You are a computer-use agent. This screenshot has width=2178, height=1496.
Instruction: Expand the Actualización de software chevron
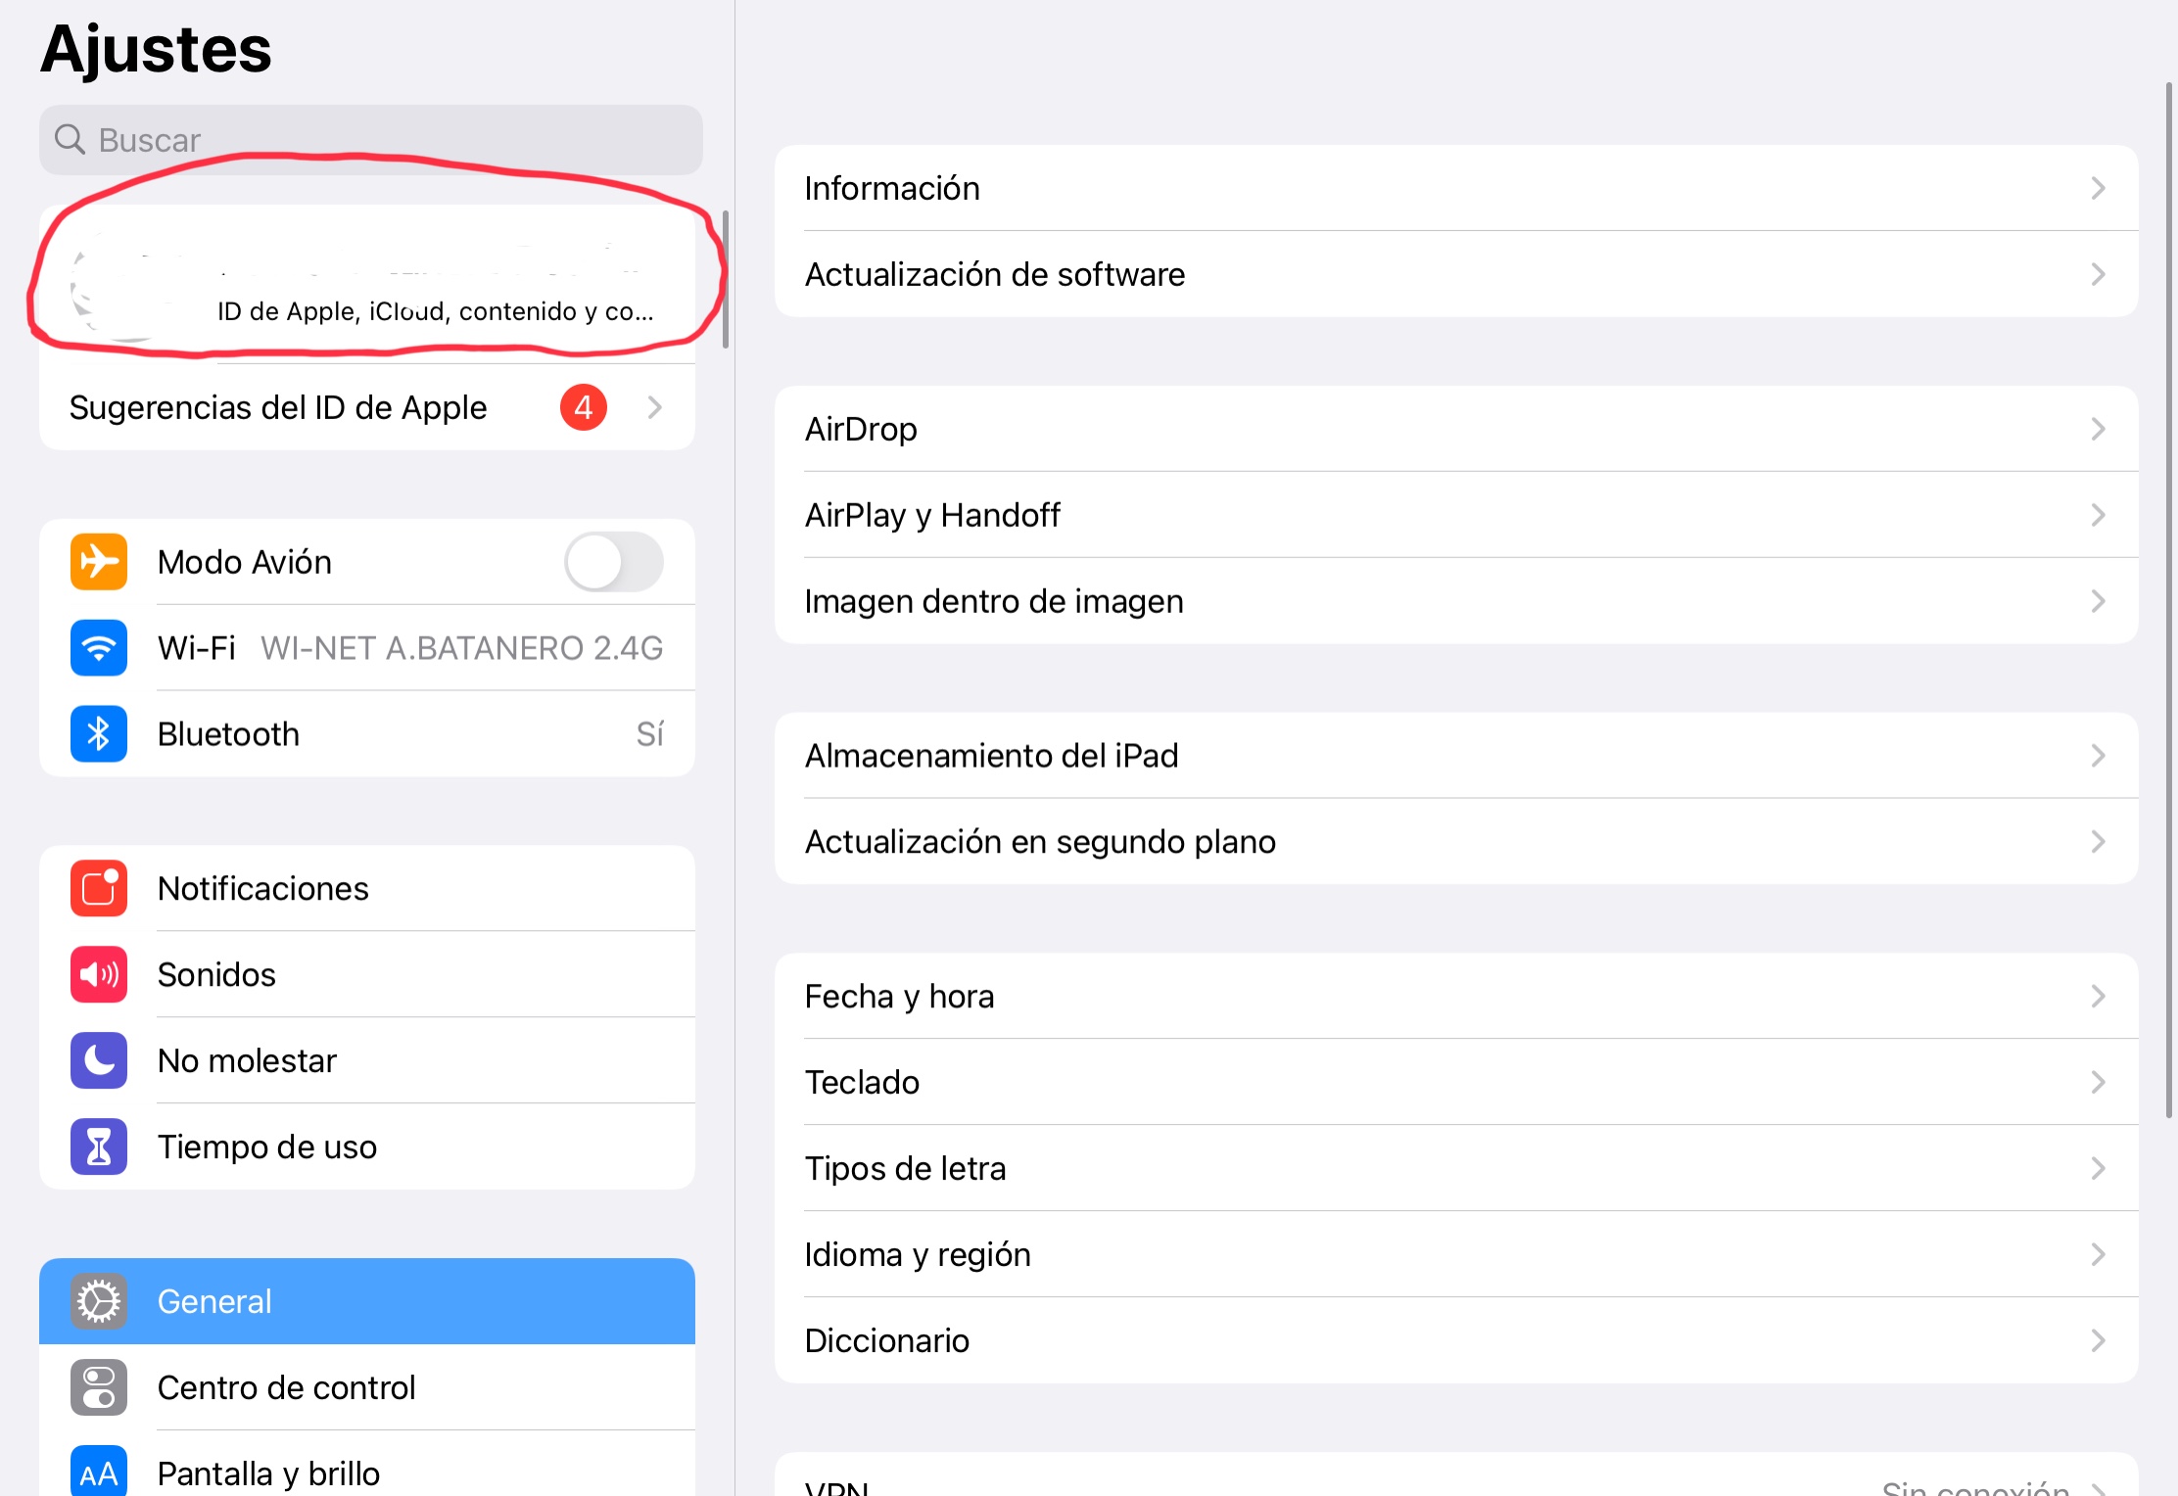[x=2098, y=275]
